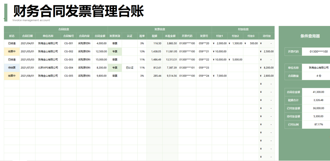Click the 状态 column header
The height and width of the screenshot is (161, 330).
(x=11, y=36)
